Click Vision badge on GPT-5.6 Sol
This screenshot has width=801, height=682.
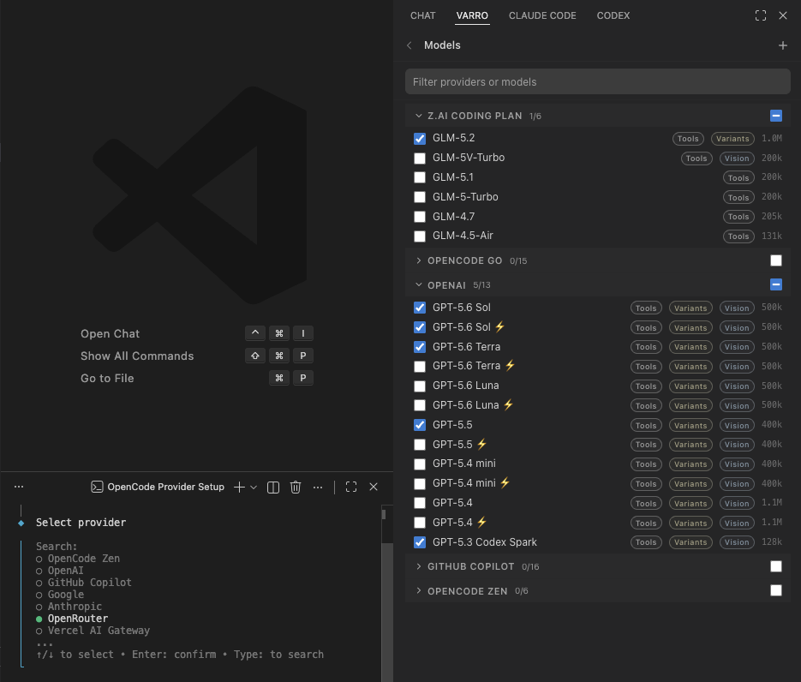tap(737, 308)
